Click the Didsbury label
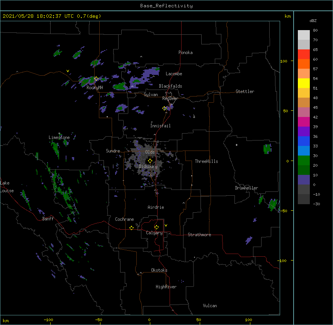This screenshot has width=333, height=325. (x=148, y=166)
